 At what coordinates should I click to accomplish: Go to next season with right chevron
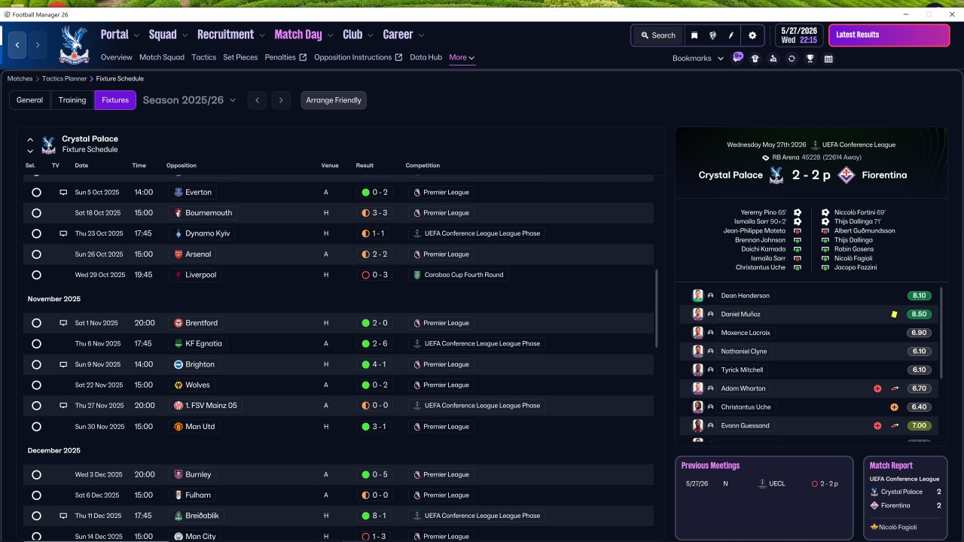[281, 100]
